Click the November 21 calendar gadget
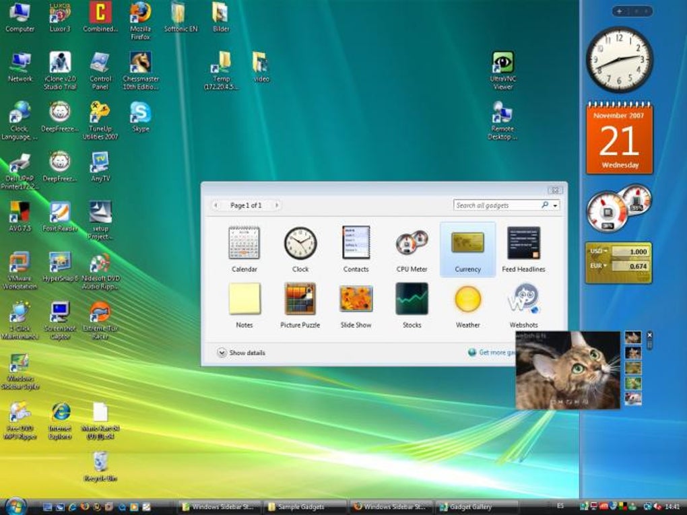This screenshot has width=687, height=515. tap(620, 137)
